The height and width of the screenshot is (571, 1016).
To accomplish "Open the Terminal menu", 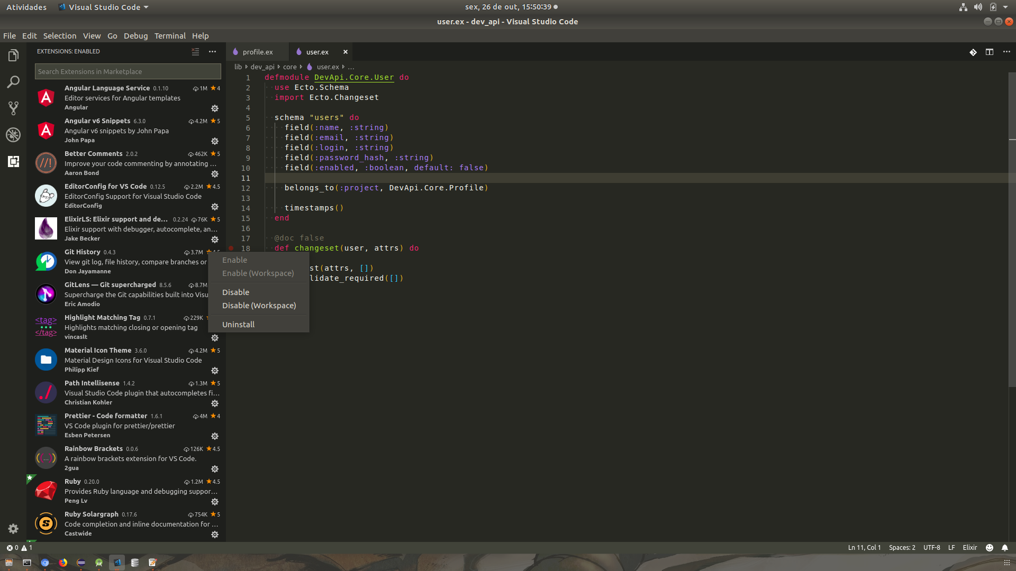I will (x=170, y=35).
